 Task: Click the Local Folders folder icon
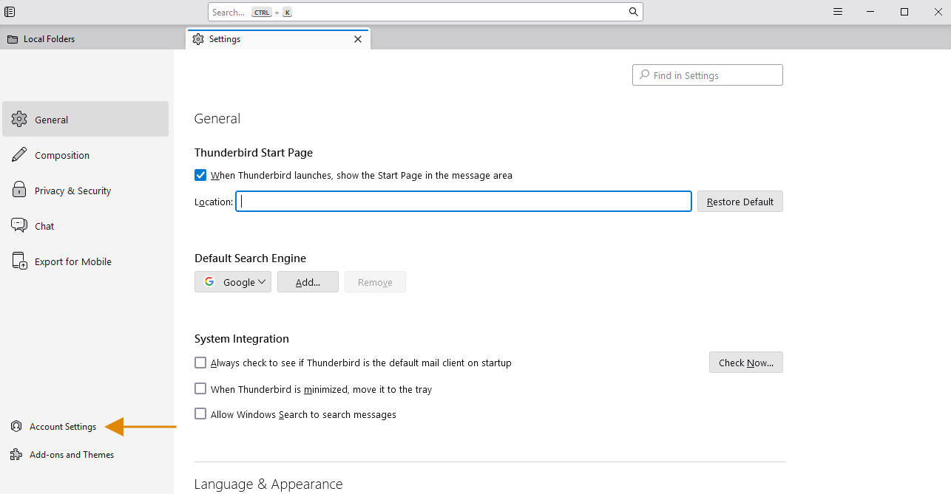point(13,39)
